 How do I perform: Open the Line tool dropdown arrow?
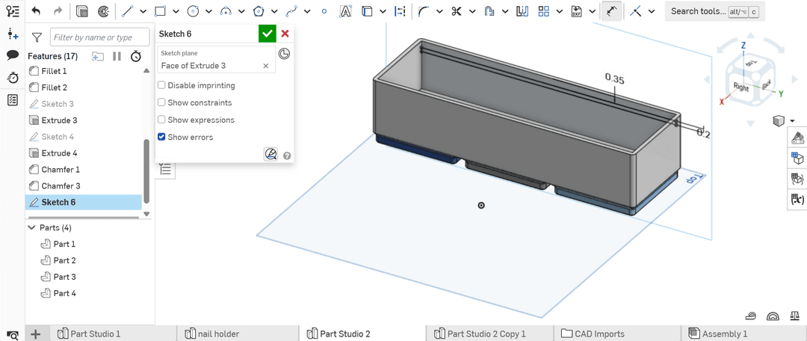click(x=143, y=11)
